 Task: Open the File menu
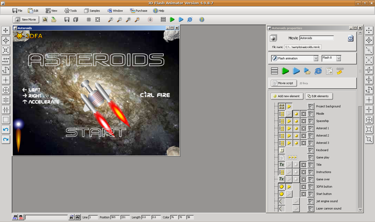[17, 11]
